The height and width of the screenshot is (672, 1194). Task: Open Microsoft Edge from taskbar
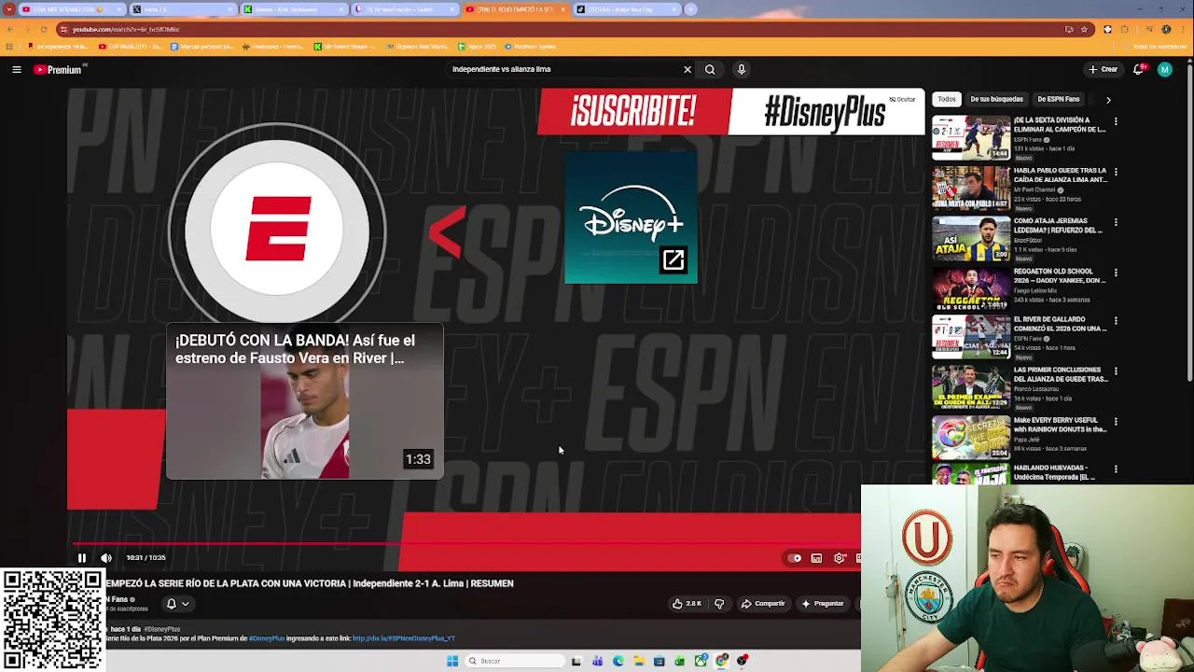point(618,661)
